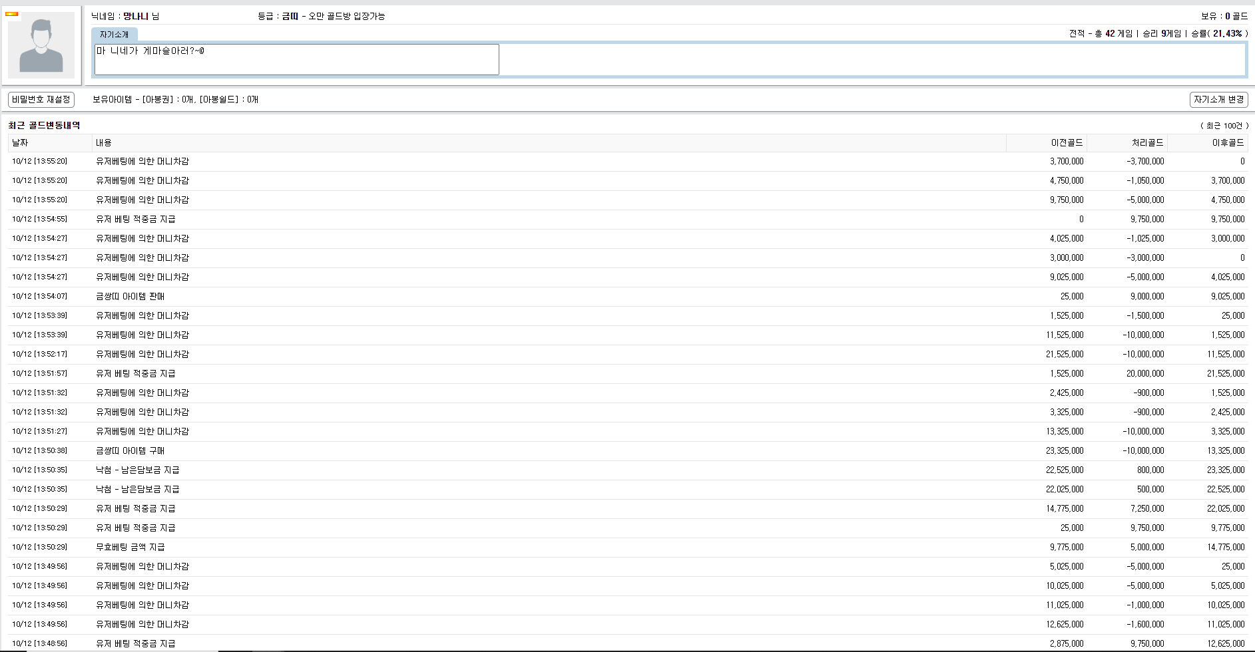Select the 낙첨 row with 800,000 gold
1255x652 pixels.
click(138, 470)
